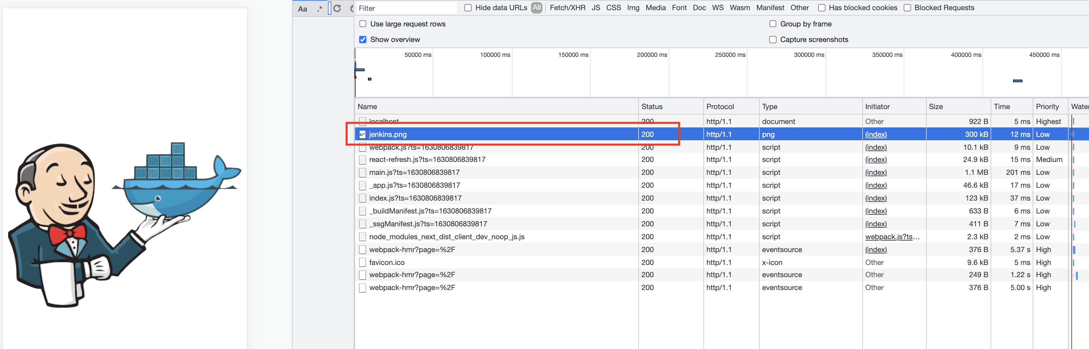Check Has blocked cookies option
Image resolution: width=1089 pixels, height=349 pixels.
pos(822,7)
